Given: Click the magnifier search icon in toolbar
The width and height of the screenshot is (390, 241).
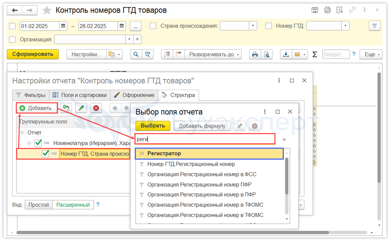Looking at the screenshot, I should (135, 54).
